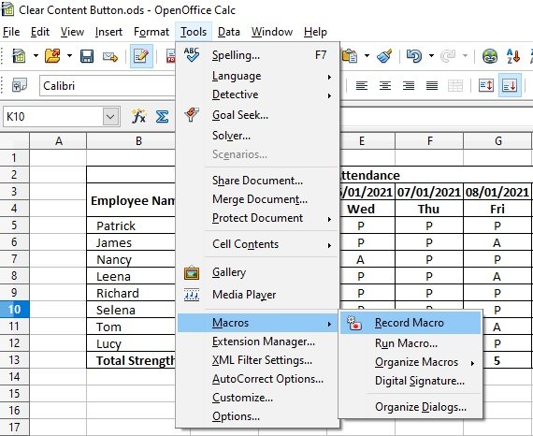Open the Format menu
Image resolution: width=533 pixels, height=436 pixels.
pos(151,32)
